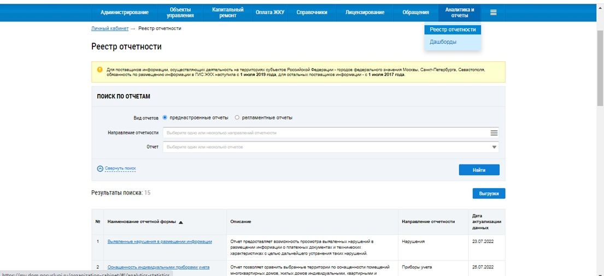Open Выявленные нарушения в размещении информации report
The height and width of the screenshot is (276, 604).
(x=160, y=241)
